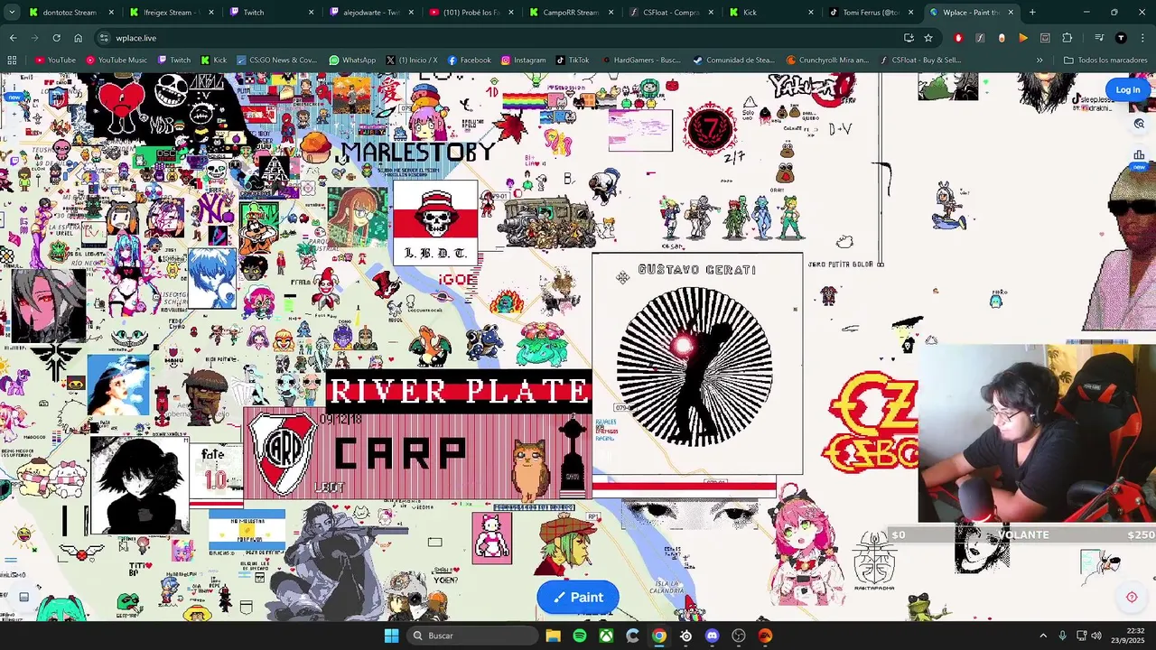This screenshot has height=650, width=1156.
Task: Open a new browser tab
Action: tap(1032, 13)
